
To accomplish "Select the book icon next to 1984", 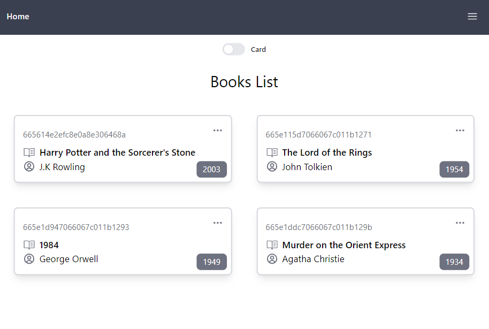I will 29,245.
